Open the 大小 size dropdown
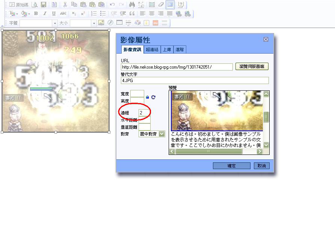 point(94,23)
